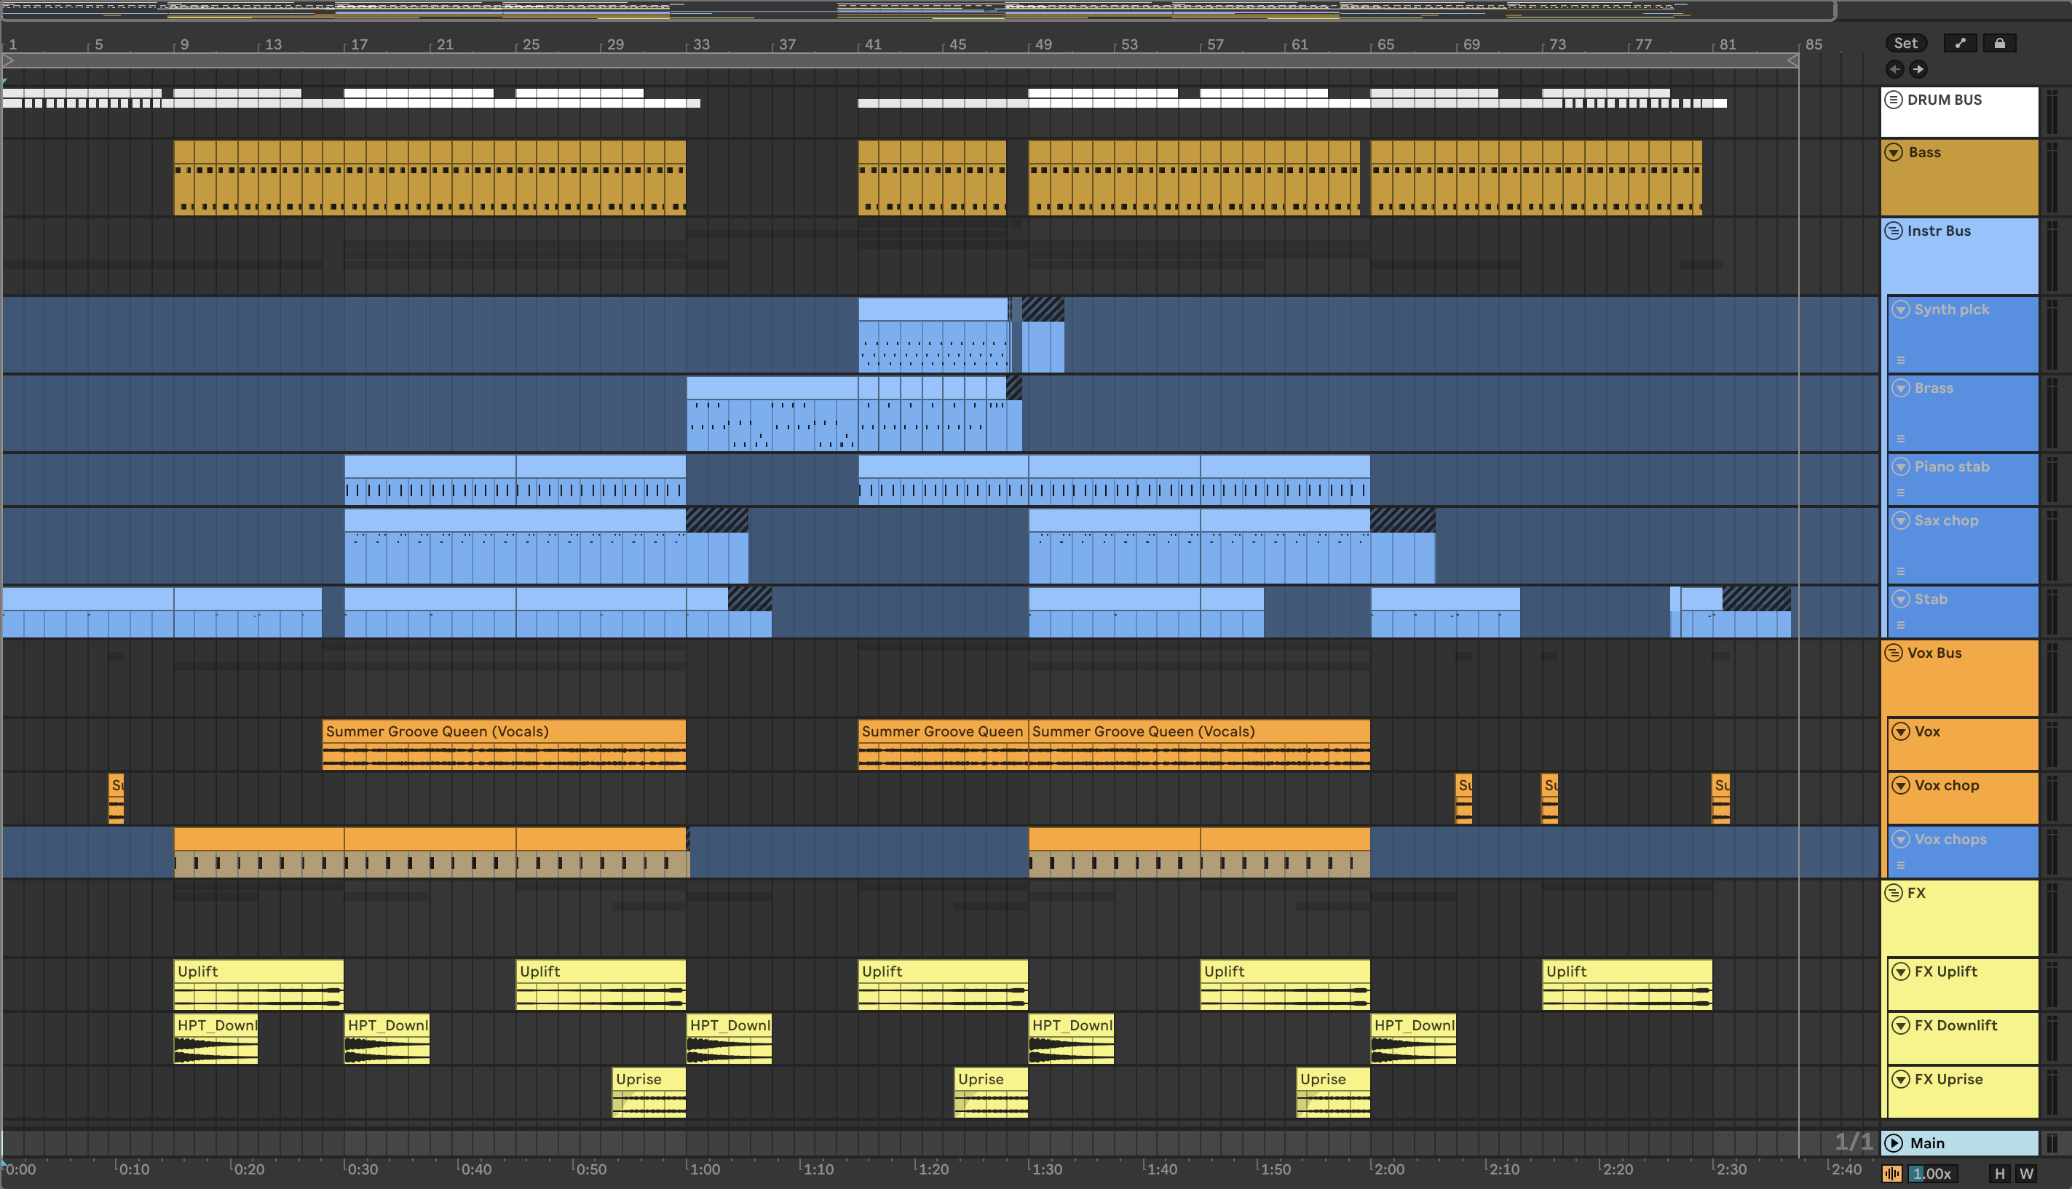Toggle the H height-optimize button
This screenshot has width=2072, height=1189.
click(1999, 1174)
